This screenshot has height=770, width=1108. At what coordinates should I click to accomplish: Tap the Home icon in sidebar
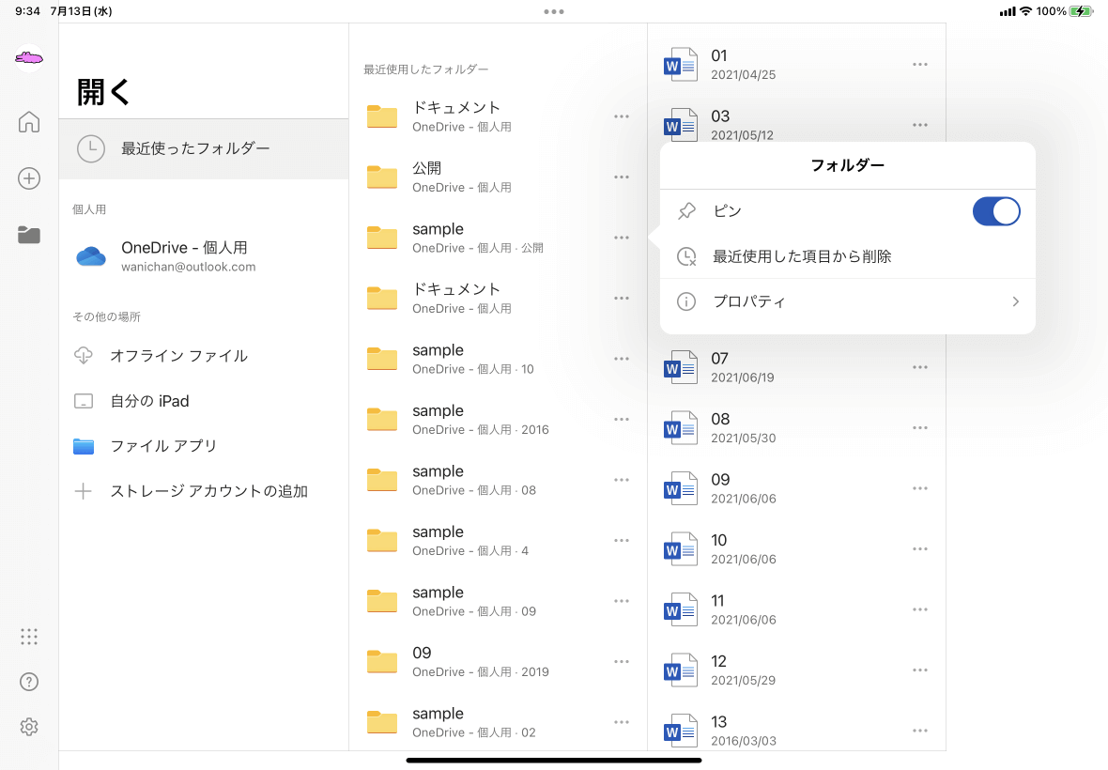point(29,122)
